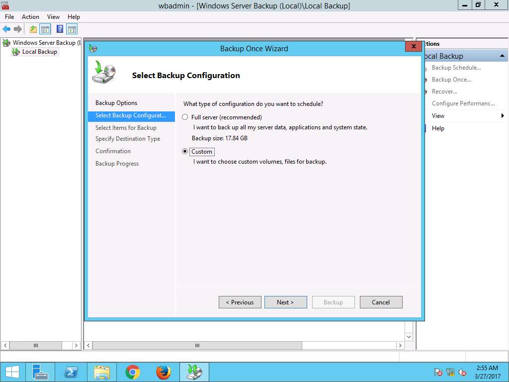Open the Windows Start button
The image size is (509, 382).
pyautogui.click(x=12, y=372)
